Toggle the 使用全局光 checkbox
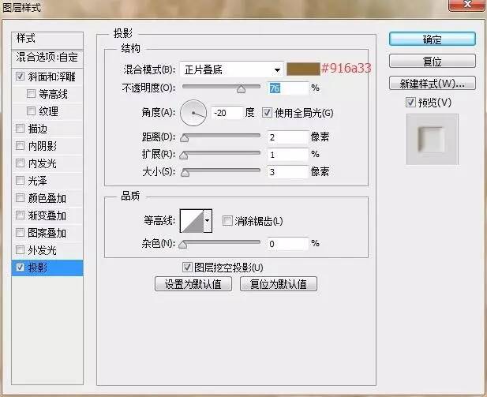The image size is (487, 397). [x=267, y=113]
